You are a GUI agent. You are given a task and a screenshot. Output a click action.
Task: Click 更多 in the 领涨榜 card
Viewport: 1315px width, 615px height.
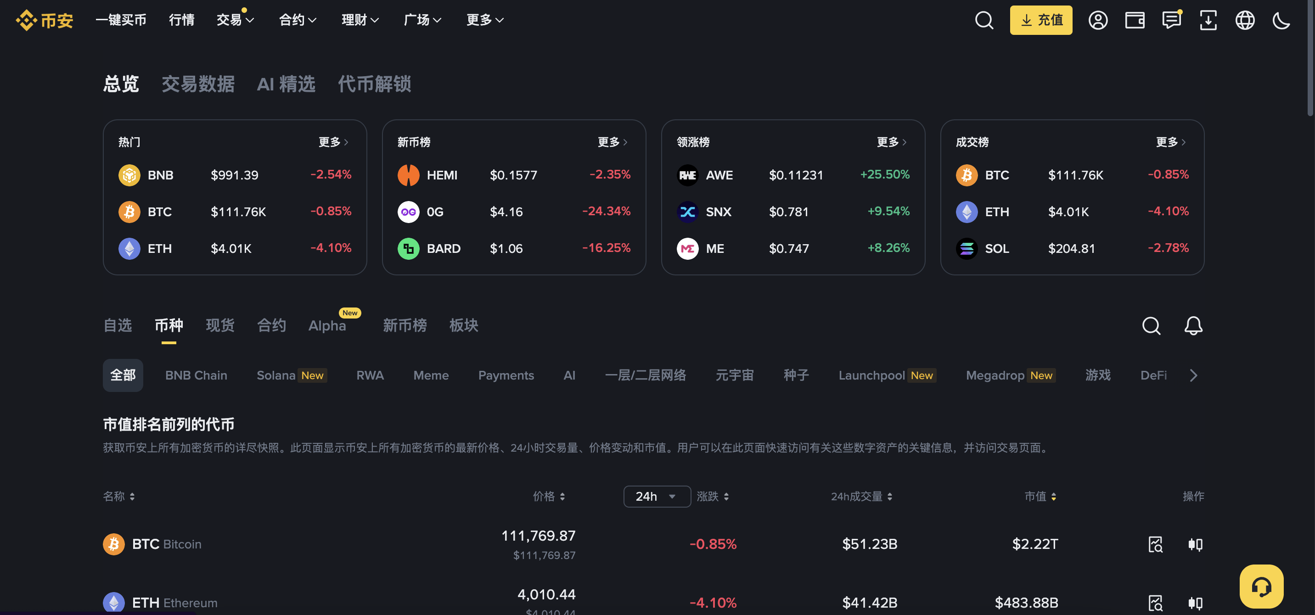click(x=892, y=142)
